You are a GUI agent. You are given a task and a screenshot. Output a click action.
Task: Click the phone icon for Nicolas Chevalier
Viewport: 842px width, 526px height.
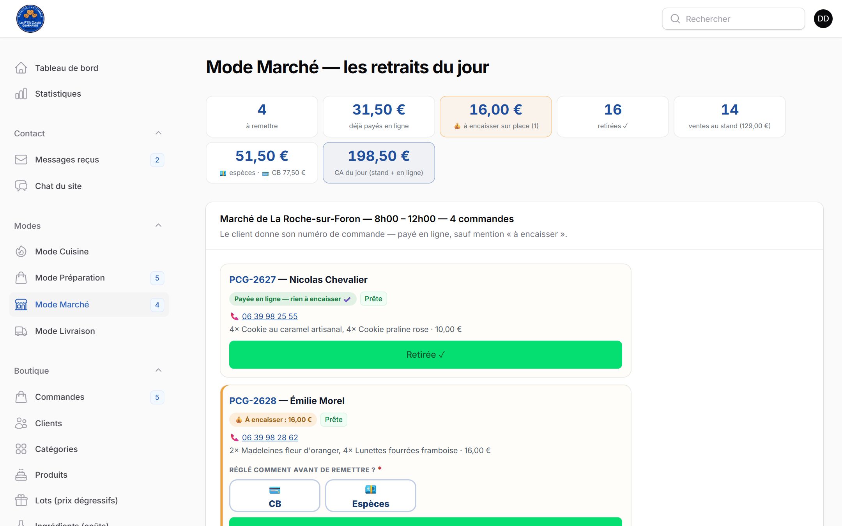coord(234,316)
